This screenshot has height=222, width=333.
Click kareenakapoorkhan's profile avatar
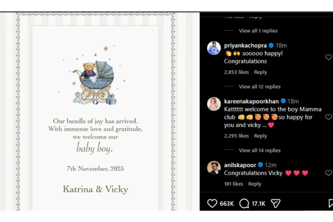click(x=214, y=104)
